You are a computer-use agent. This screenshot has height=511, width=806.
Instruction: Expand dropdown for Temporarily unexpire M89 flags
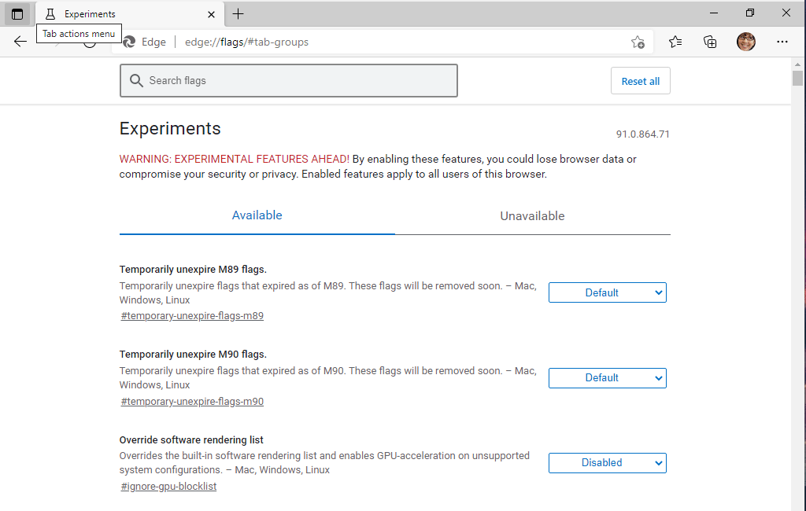[x=607, y=292]
